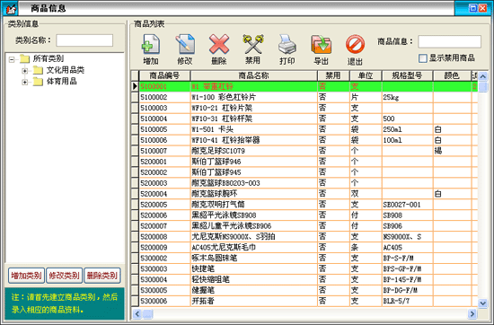494x325 pixels.
Task: Click the 商品信息 search input field
Action: [x=449, y=41]
